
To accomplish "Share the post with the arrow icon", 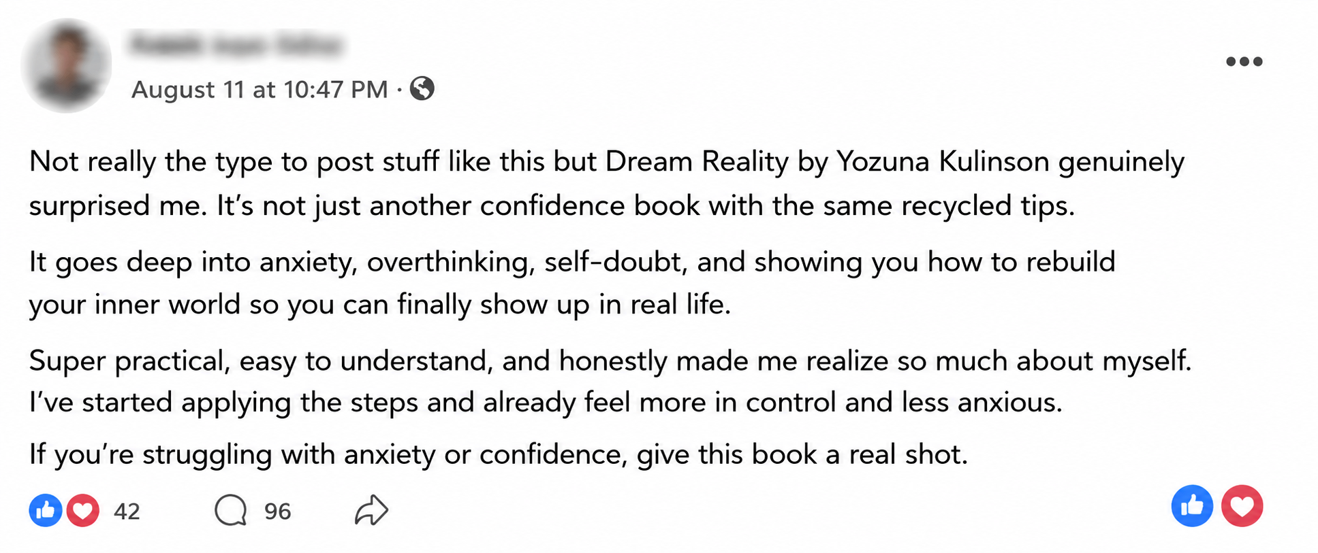I will coord(371,510).
